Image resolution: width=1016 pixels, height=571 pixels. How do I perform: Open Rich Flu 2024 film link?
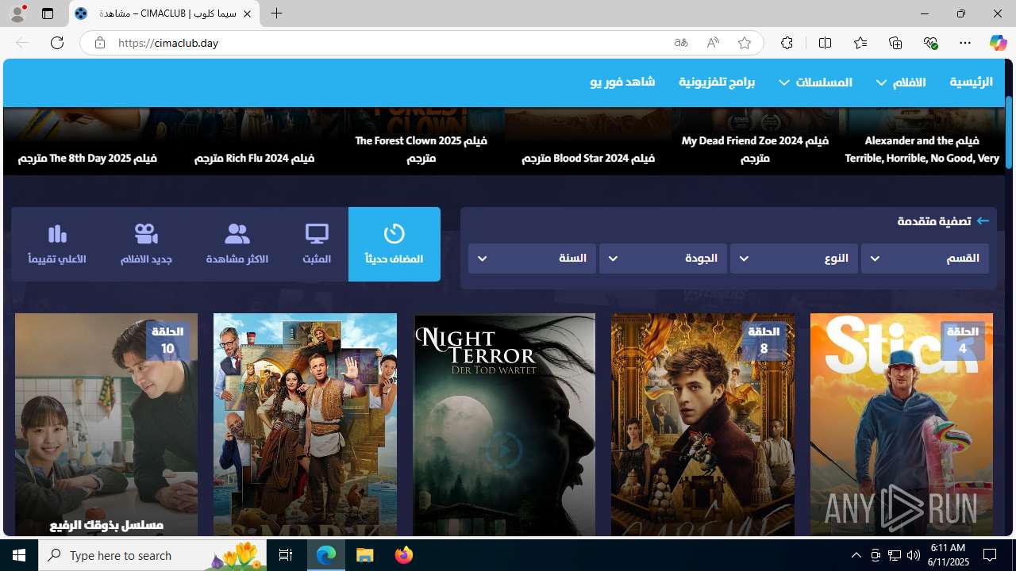pos(254,158)
